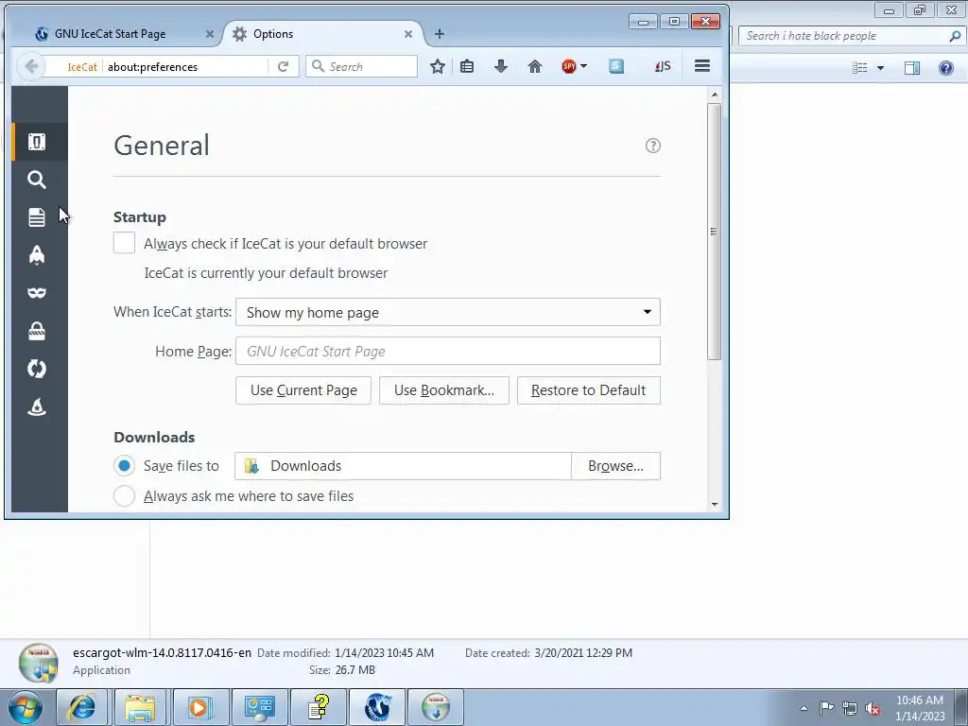
Task: Click the Explorer window search box
Action: (851, 36)
